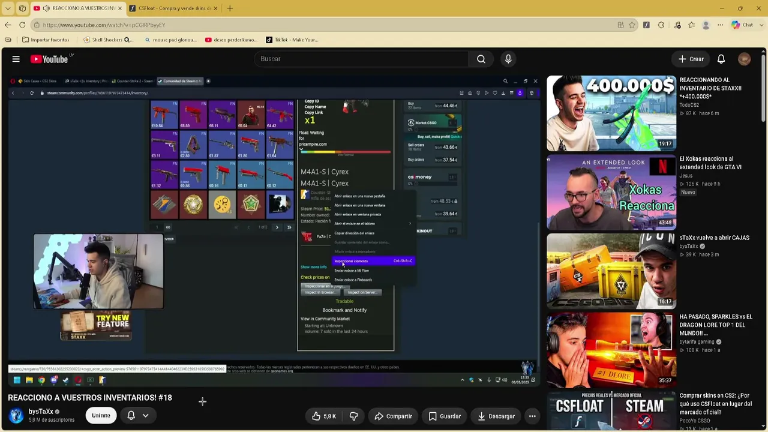Save the video with Guardar
Screen dimensions: 768x432
[x=445, y=416]
